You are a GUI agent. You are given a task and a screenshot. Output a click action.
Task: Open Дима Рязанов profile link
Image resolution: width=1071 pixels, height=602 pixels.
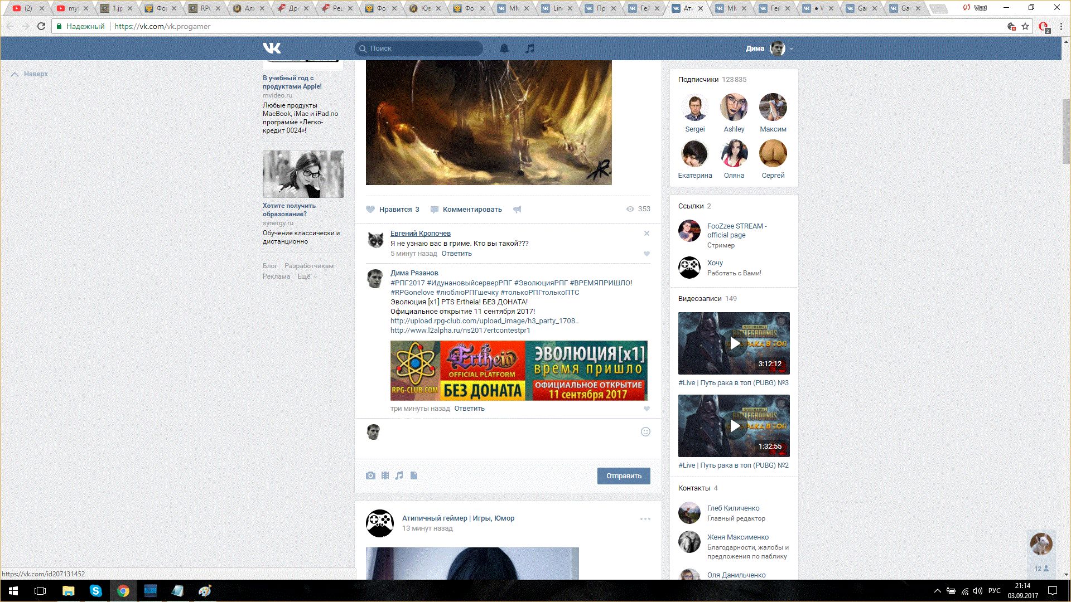pyautogui.click(x=414, y=273)
